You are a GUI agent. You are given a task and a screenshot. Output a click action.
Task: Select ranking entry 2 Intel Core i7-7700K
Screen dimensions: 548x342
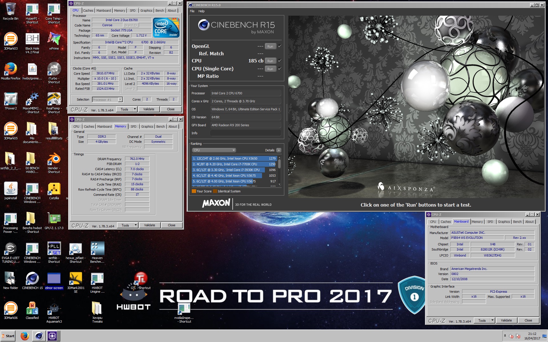click(234, 164)
